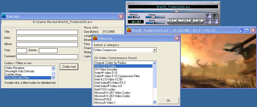257x107 pixels.
Task: Click the compressor list scroll down arrow
Action: pos(154,102)
